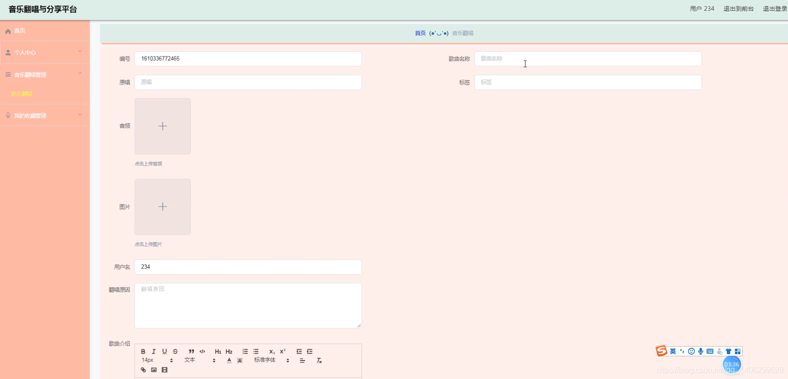Toggle the Sogou Chinese/English input mode

673,351
